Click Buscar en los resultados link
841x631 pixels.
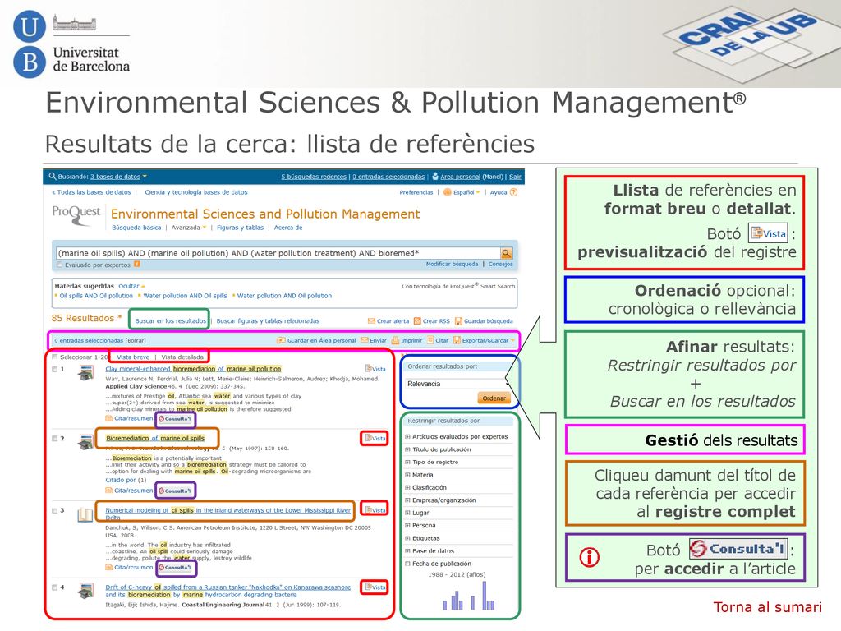(170, 321)
